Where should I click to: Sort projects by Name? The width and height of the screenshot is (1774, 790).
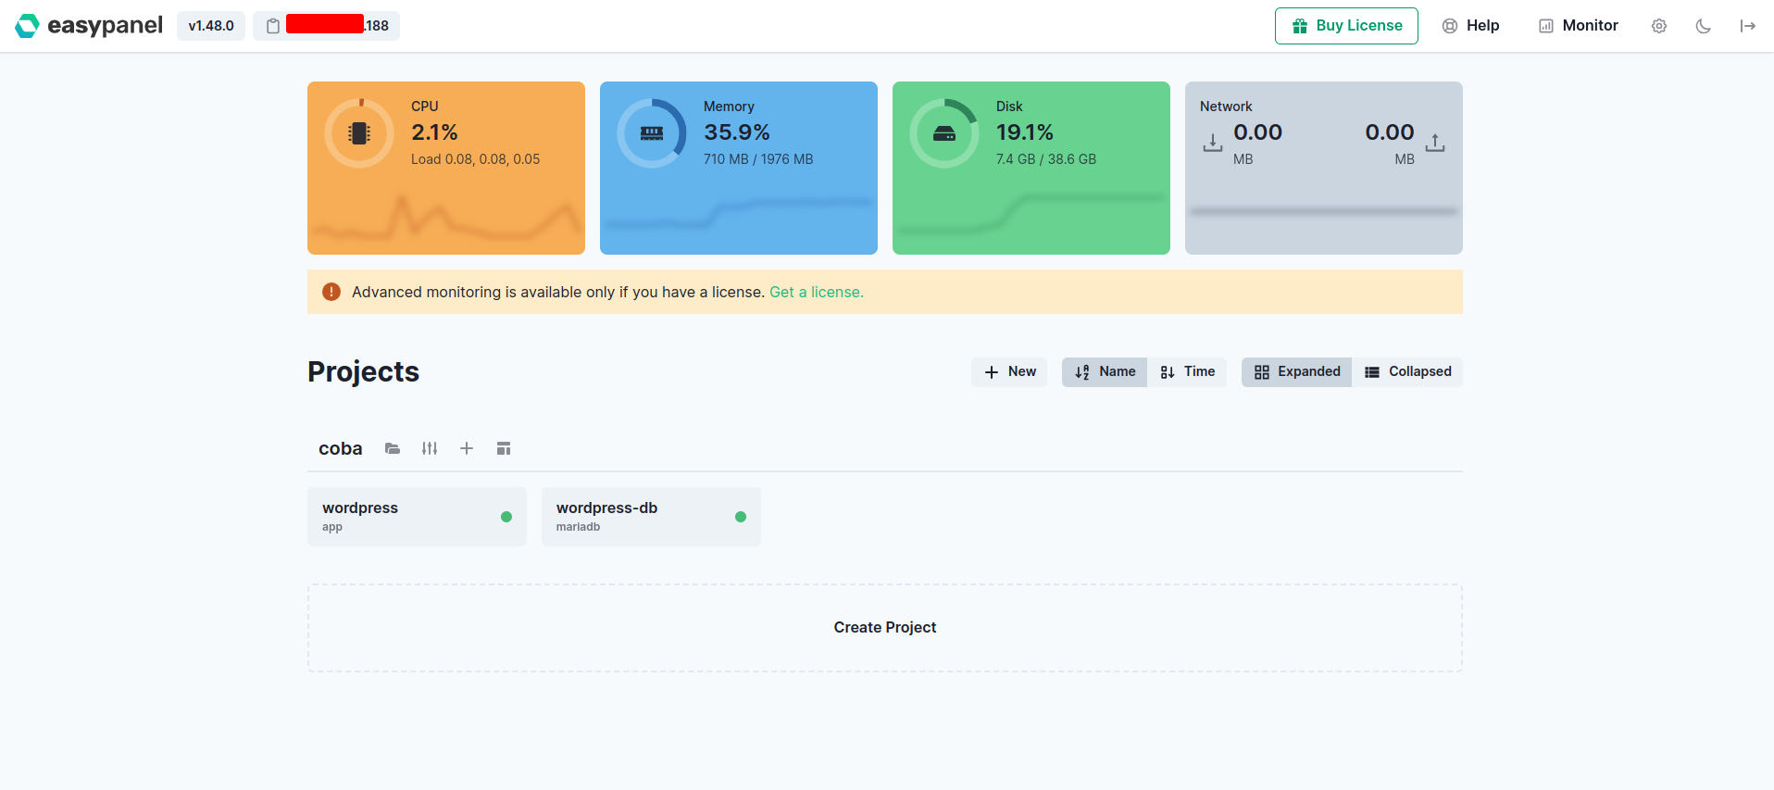1105,371
